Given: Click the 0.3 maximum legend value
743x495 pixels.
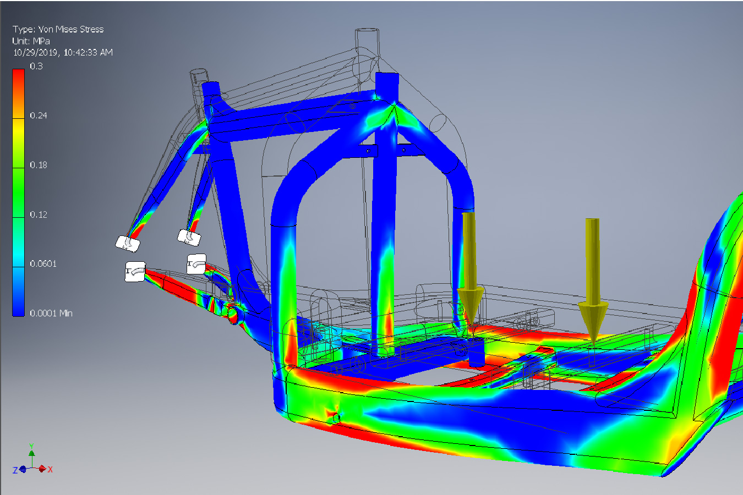Looking at the screenshot, I should (x=36, y=66).
